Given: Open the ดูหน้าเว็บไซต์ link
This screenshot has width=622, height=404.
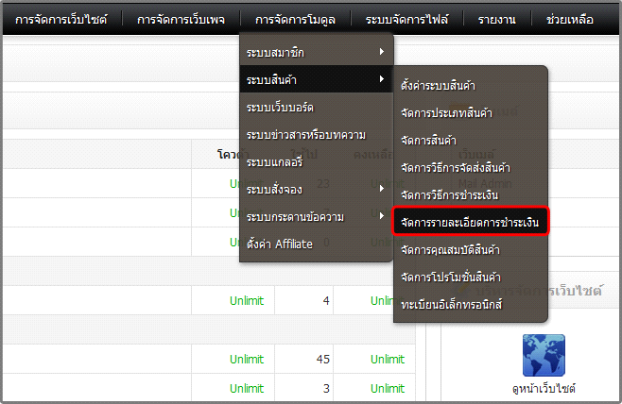Looking at the screenshot, I should pos(544,388).
